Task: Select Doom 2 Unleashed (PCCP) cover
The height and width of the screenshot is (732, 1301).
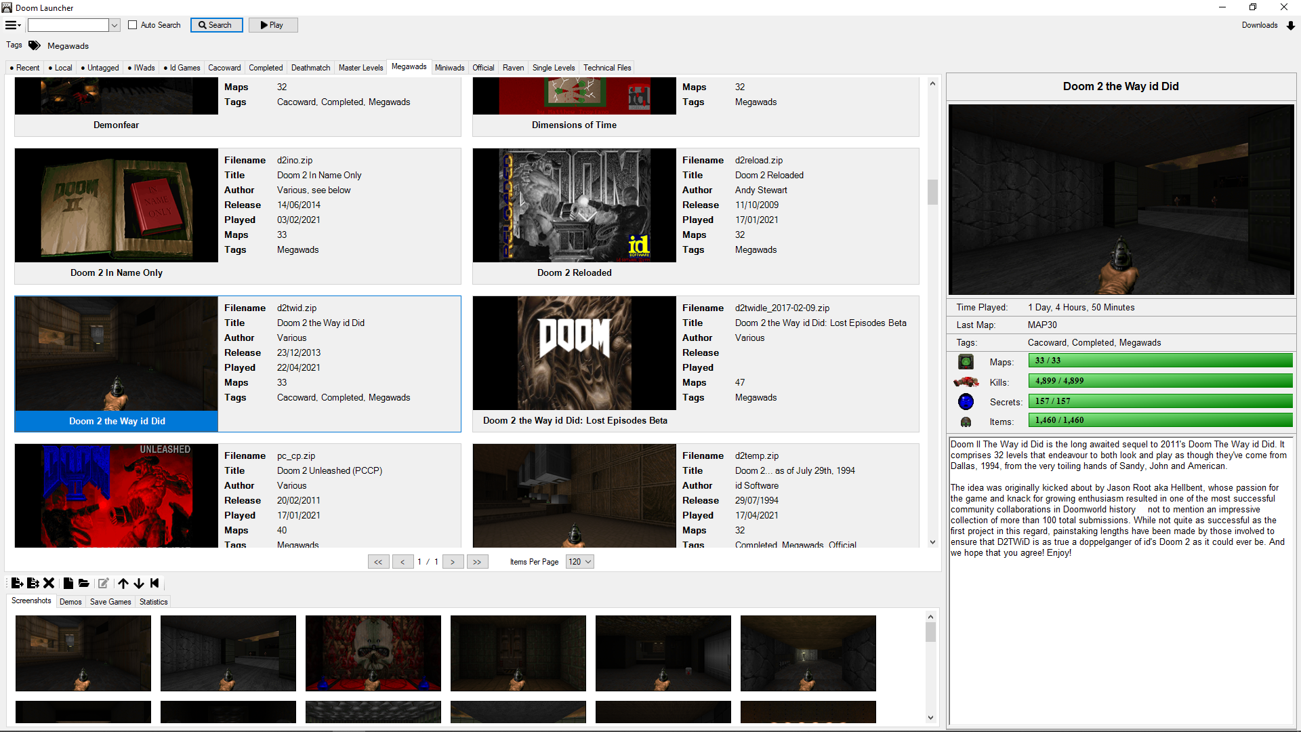Action: (117, 495)
